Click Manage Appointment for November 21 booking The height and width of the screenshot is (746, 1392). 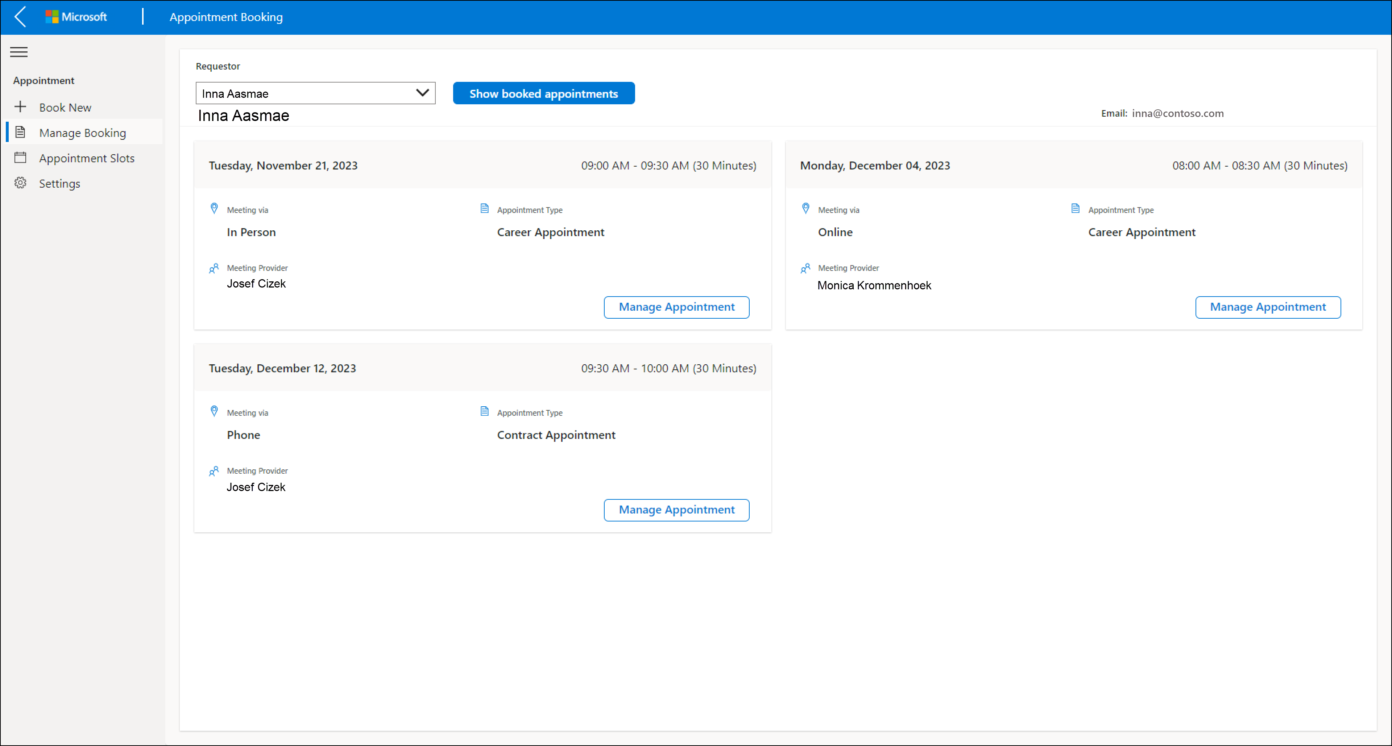click(677, 306)
